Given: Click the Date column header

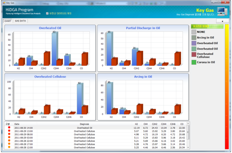Looking at the screenshot, I should coord(25,124).
